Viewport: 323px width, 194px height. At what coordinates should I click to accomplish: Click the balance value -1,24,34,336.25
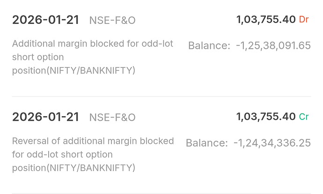272,143
